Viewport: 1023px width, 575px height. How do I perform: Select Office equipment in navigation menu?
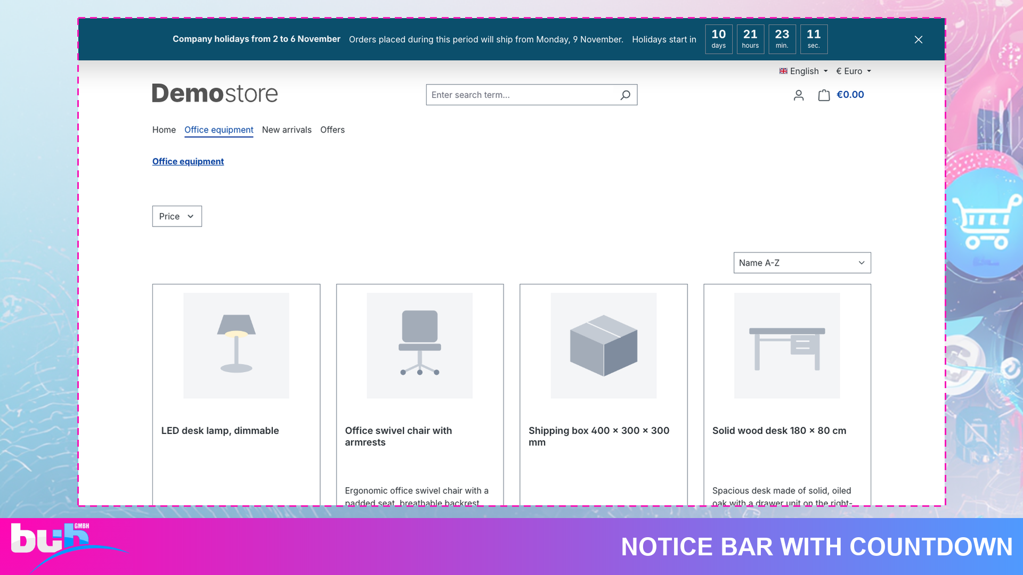click(x=219, y=130)
